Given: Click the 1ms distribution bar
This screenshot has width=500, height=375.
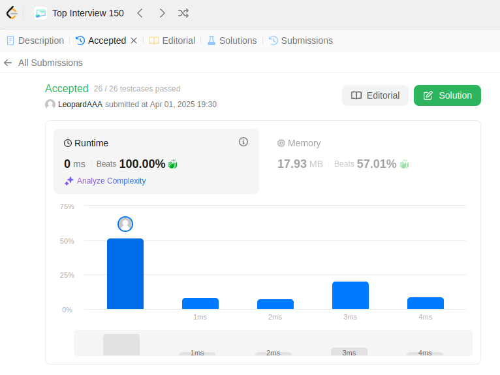Looking at the screenshot, I should click(x=200, y=304).
